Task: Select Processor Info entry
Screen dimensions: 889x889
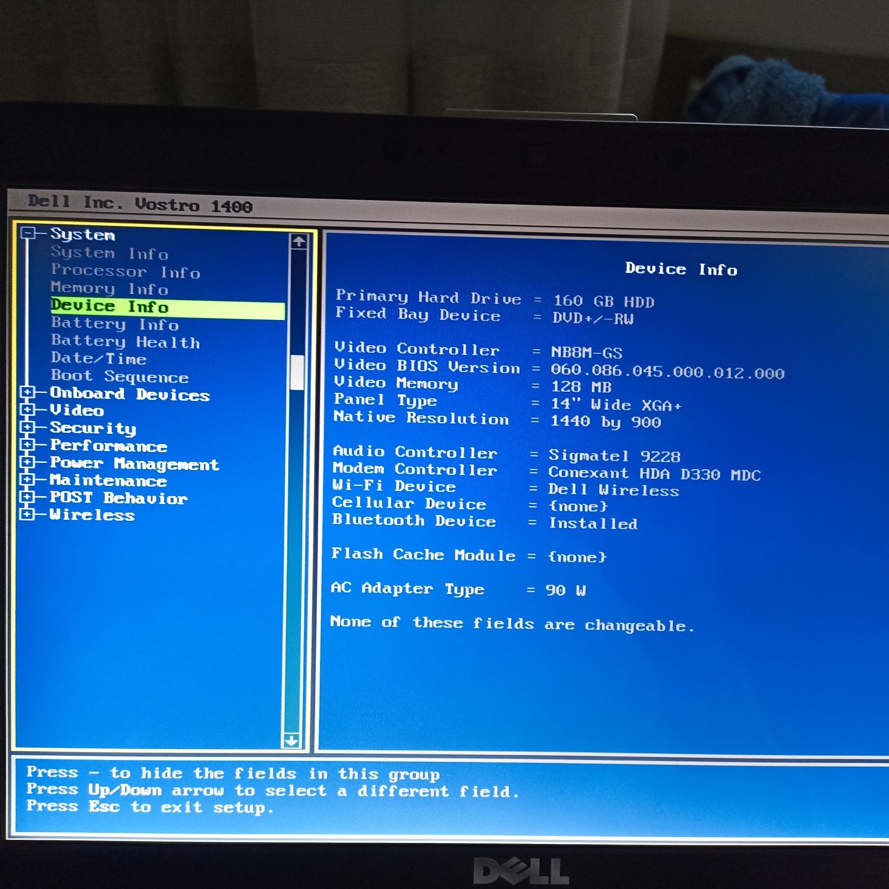Action: (125, 271)
